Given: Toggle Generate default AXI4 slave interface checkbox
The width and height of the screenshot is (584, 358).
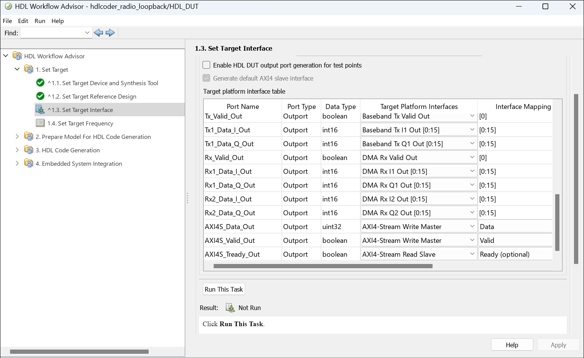Looking at the screenshot, I should (207, 78).
